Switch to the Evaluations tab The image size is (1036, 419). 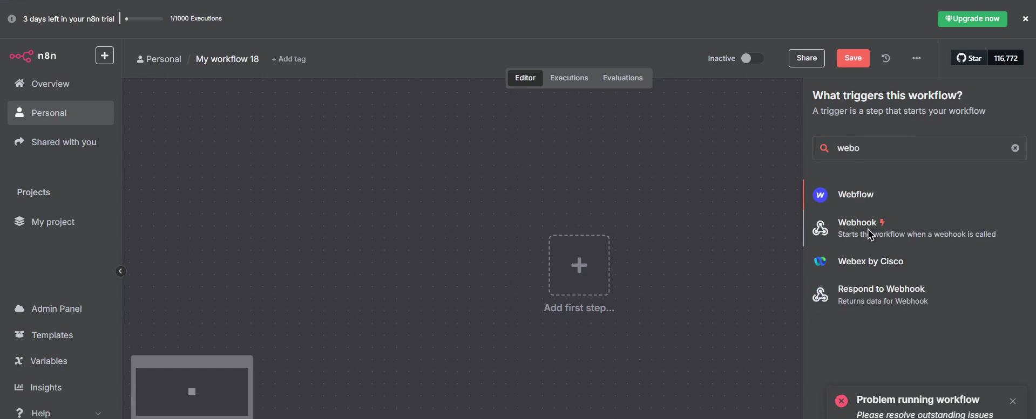point(622,78)
